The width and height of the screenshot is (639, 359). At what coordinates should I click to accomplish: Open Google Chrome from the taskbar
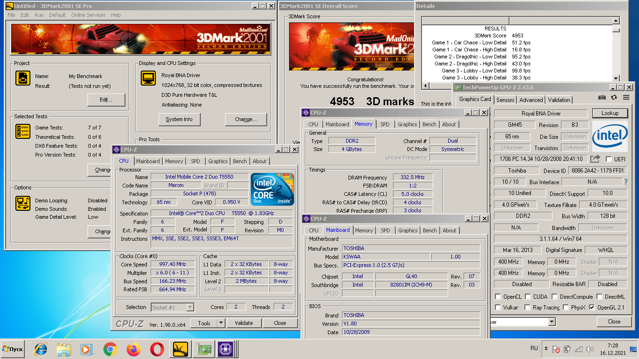coord(110,349)
